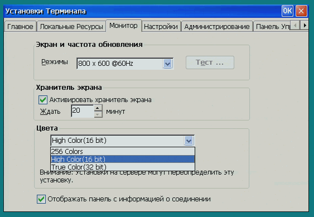Screen dimensions: 314x217
Task: Click the Хранитель экрана group title
Action: 69,88
